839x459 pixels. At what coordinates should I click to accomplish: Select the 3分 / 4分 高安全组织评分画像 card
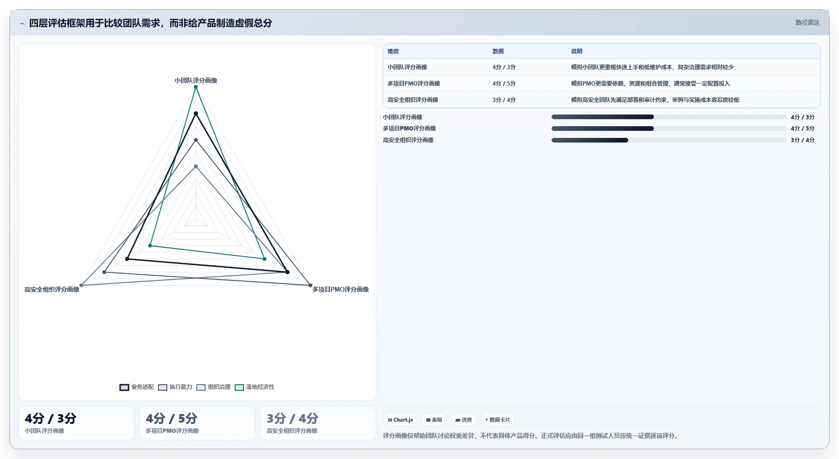click(x=318, y=423)
